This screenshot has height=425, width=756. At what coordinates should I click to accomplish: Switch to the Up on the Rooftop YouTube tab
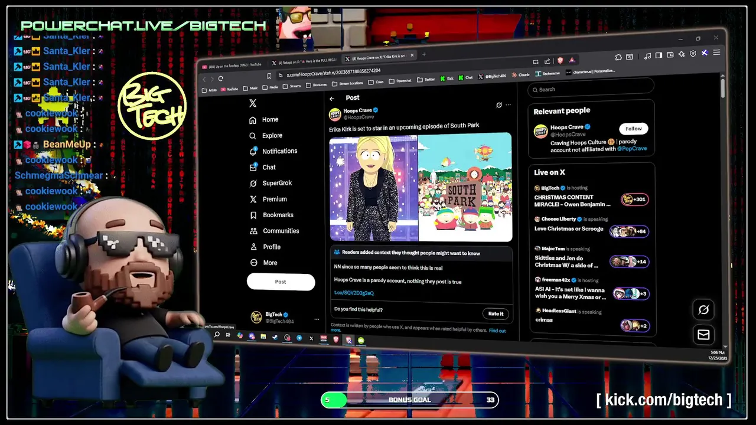tap(232, 66)
